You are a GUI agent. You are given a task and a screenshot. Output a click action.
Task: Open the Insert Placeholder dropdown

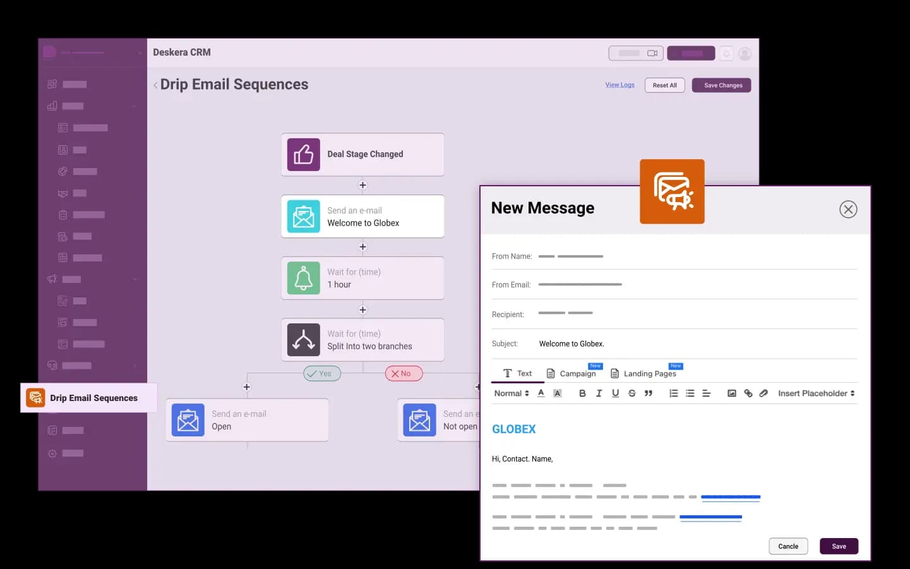coord(817,393)
